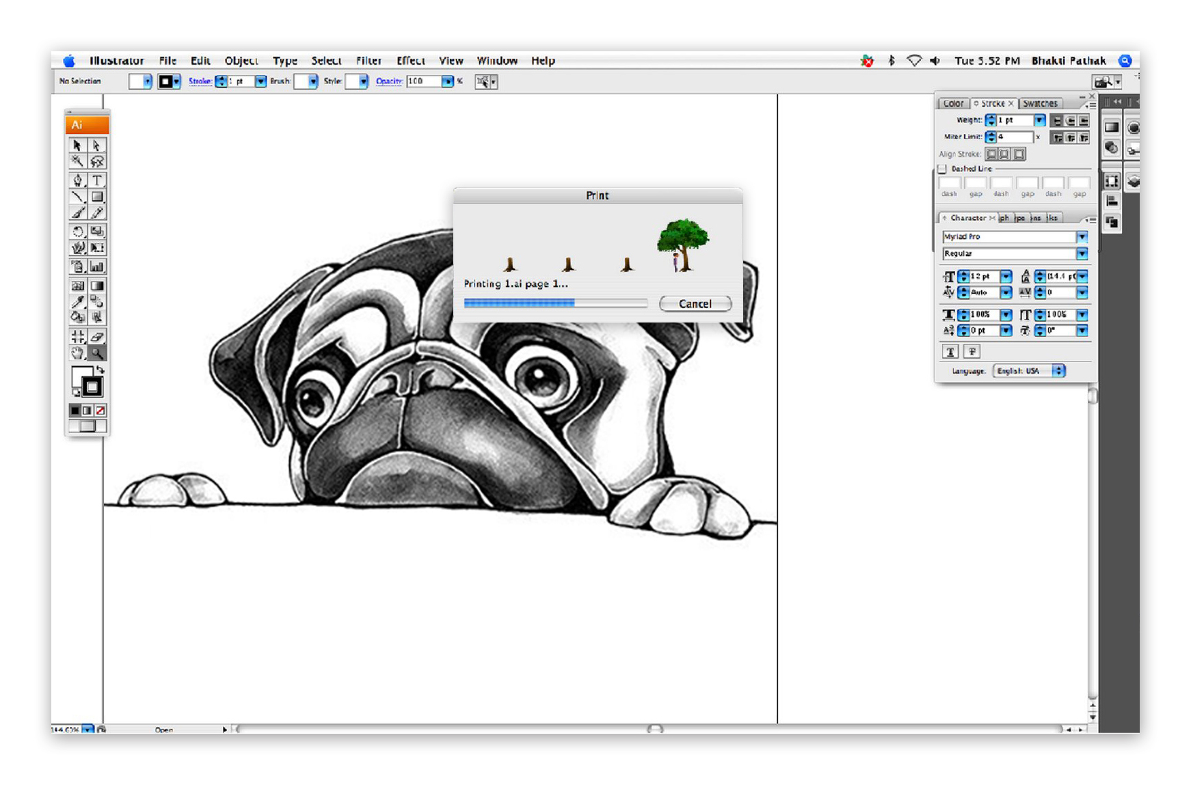Image resolution: width=1191 pixels, height=785 pixels.
Task: Open the 12 pt font size dropdown
Action: pyautogui.click(x=1006, y=277)
